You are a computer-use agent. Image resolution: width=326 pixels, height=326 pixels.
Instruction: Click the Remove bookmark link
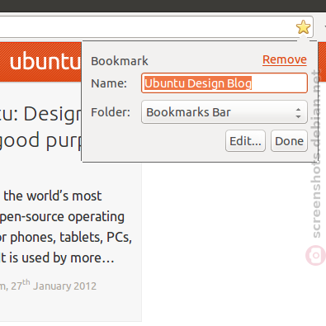point(285,59)
